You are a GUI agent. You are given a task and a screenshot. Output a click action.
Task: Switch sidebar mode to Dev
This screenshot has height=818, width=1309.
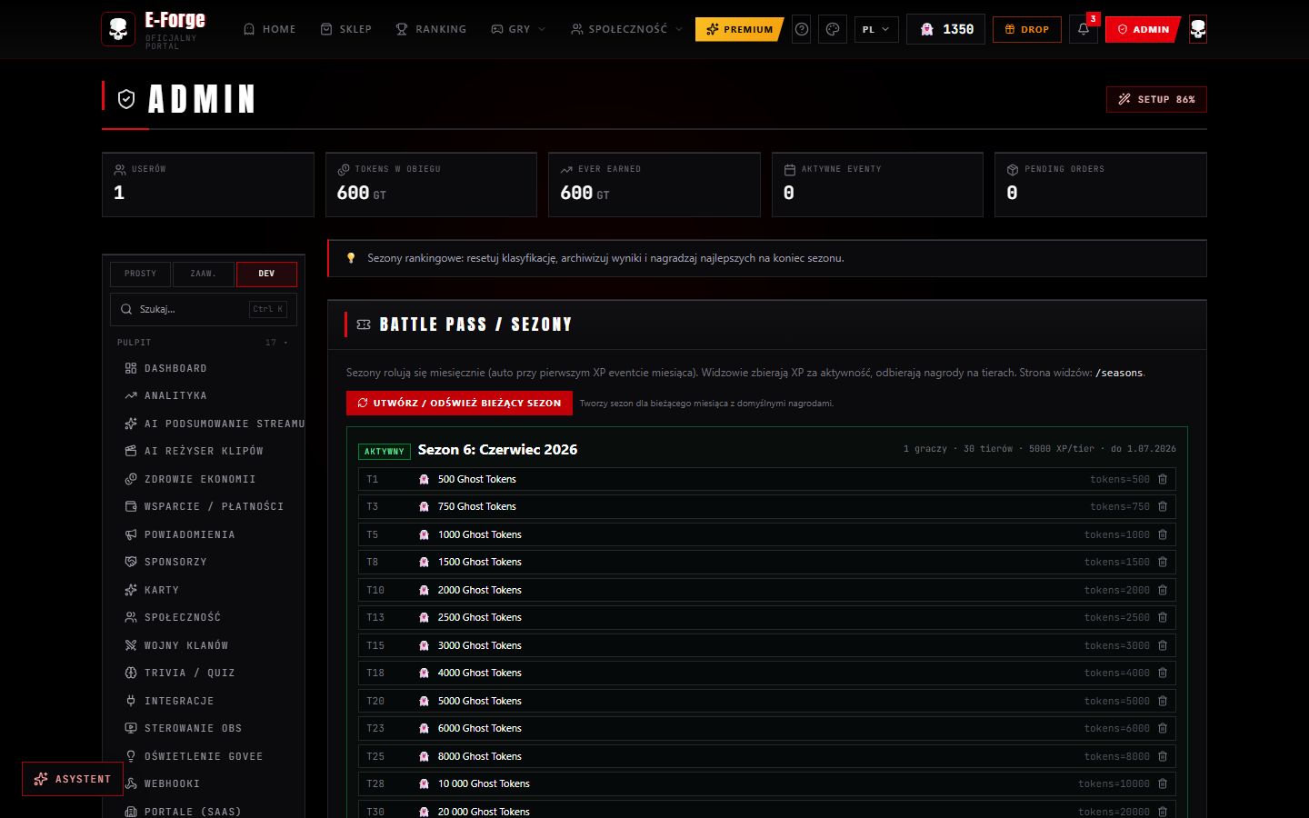point(266,274)
